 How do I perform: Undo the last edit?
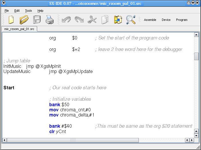click(x=66, y=20)
